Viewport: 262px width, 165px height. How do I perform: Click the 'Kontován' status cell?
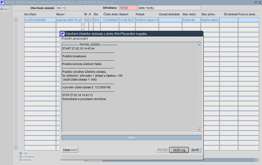191,20
